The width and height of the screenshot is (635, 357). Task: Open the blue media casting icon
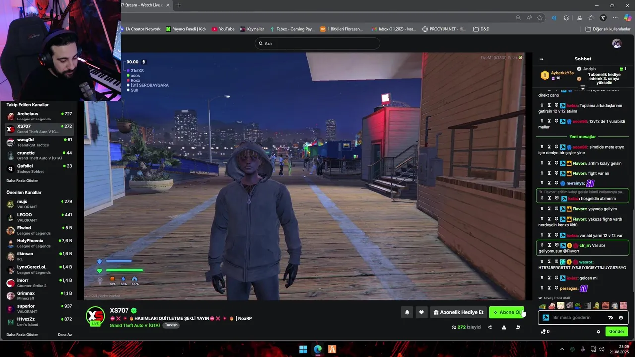pos(554,18)
